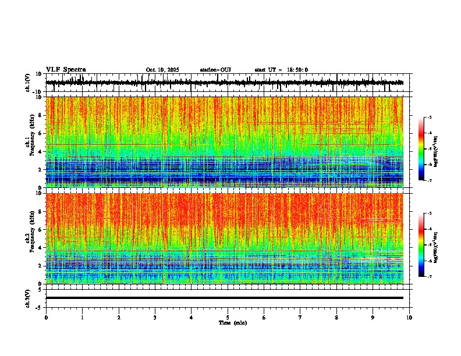
Task: Click the 'Time (min)' axis label
Action: (233, 323)
